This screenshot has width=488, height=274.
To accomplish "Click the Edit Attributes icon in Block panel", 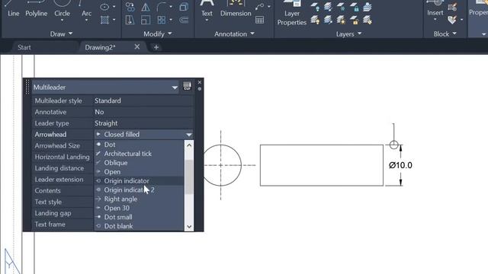I will [x=452, y=20].
